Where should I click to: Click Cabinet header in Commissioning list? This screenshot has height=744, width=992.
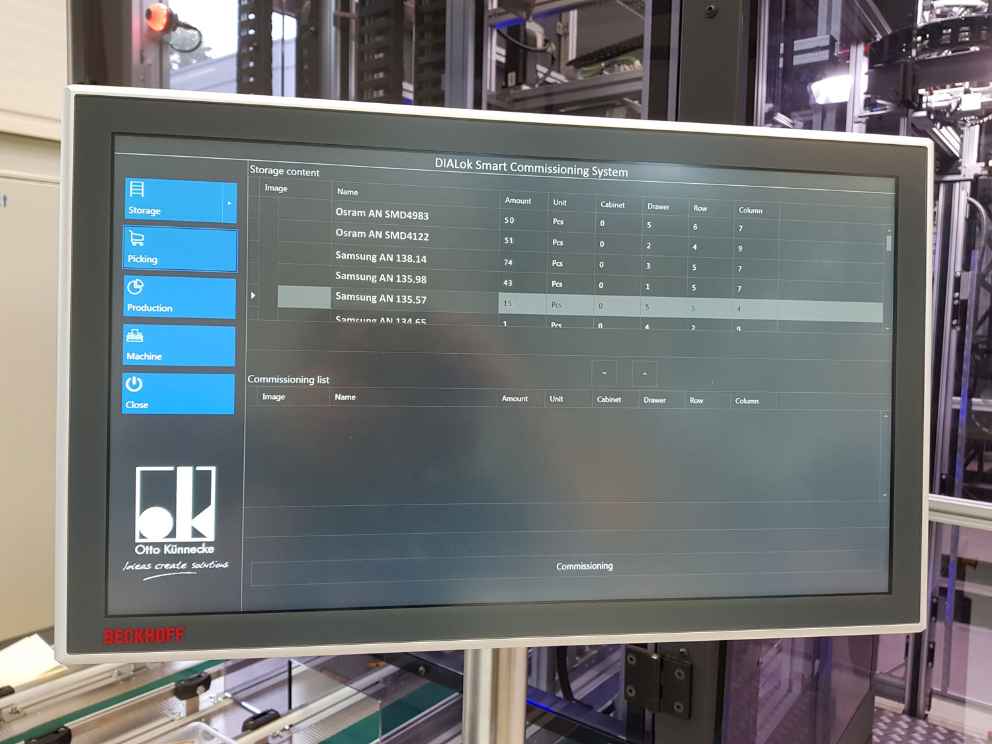(x=609, y=399)
